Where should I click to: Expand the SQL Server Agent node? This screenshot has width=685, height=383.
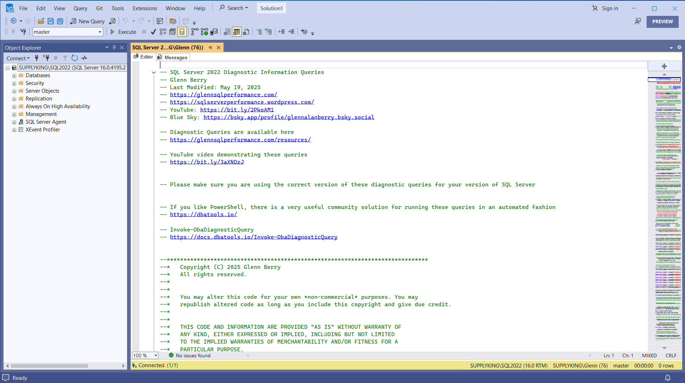pos(14,122)
